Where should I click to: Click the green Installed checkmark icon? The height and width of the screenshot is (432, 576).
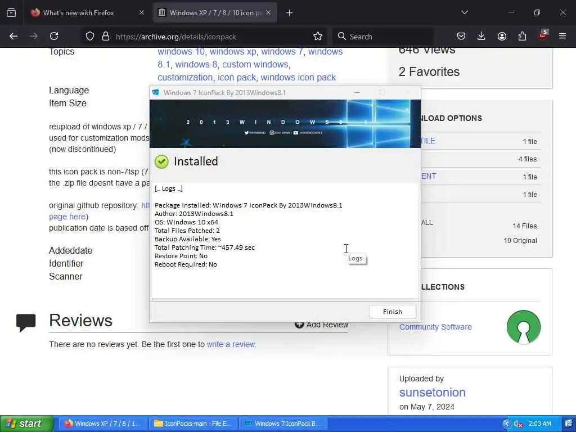(161, 161)
